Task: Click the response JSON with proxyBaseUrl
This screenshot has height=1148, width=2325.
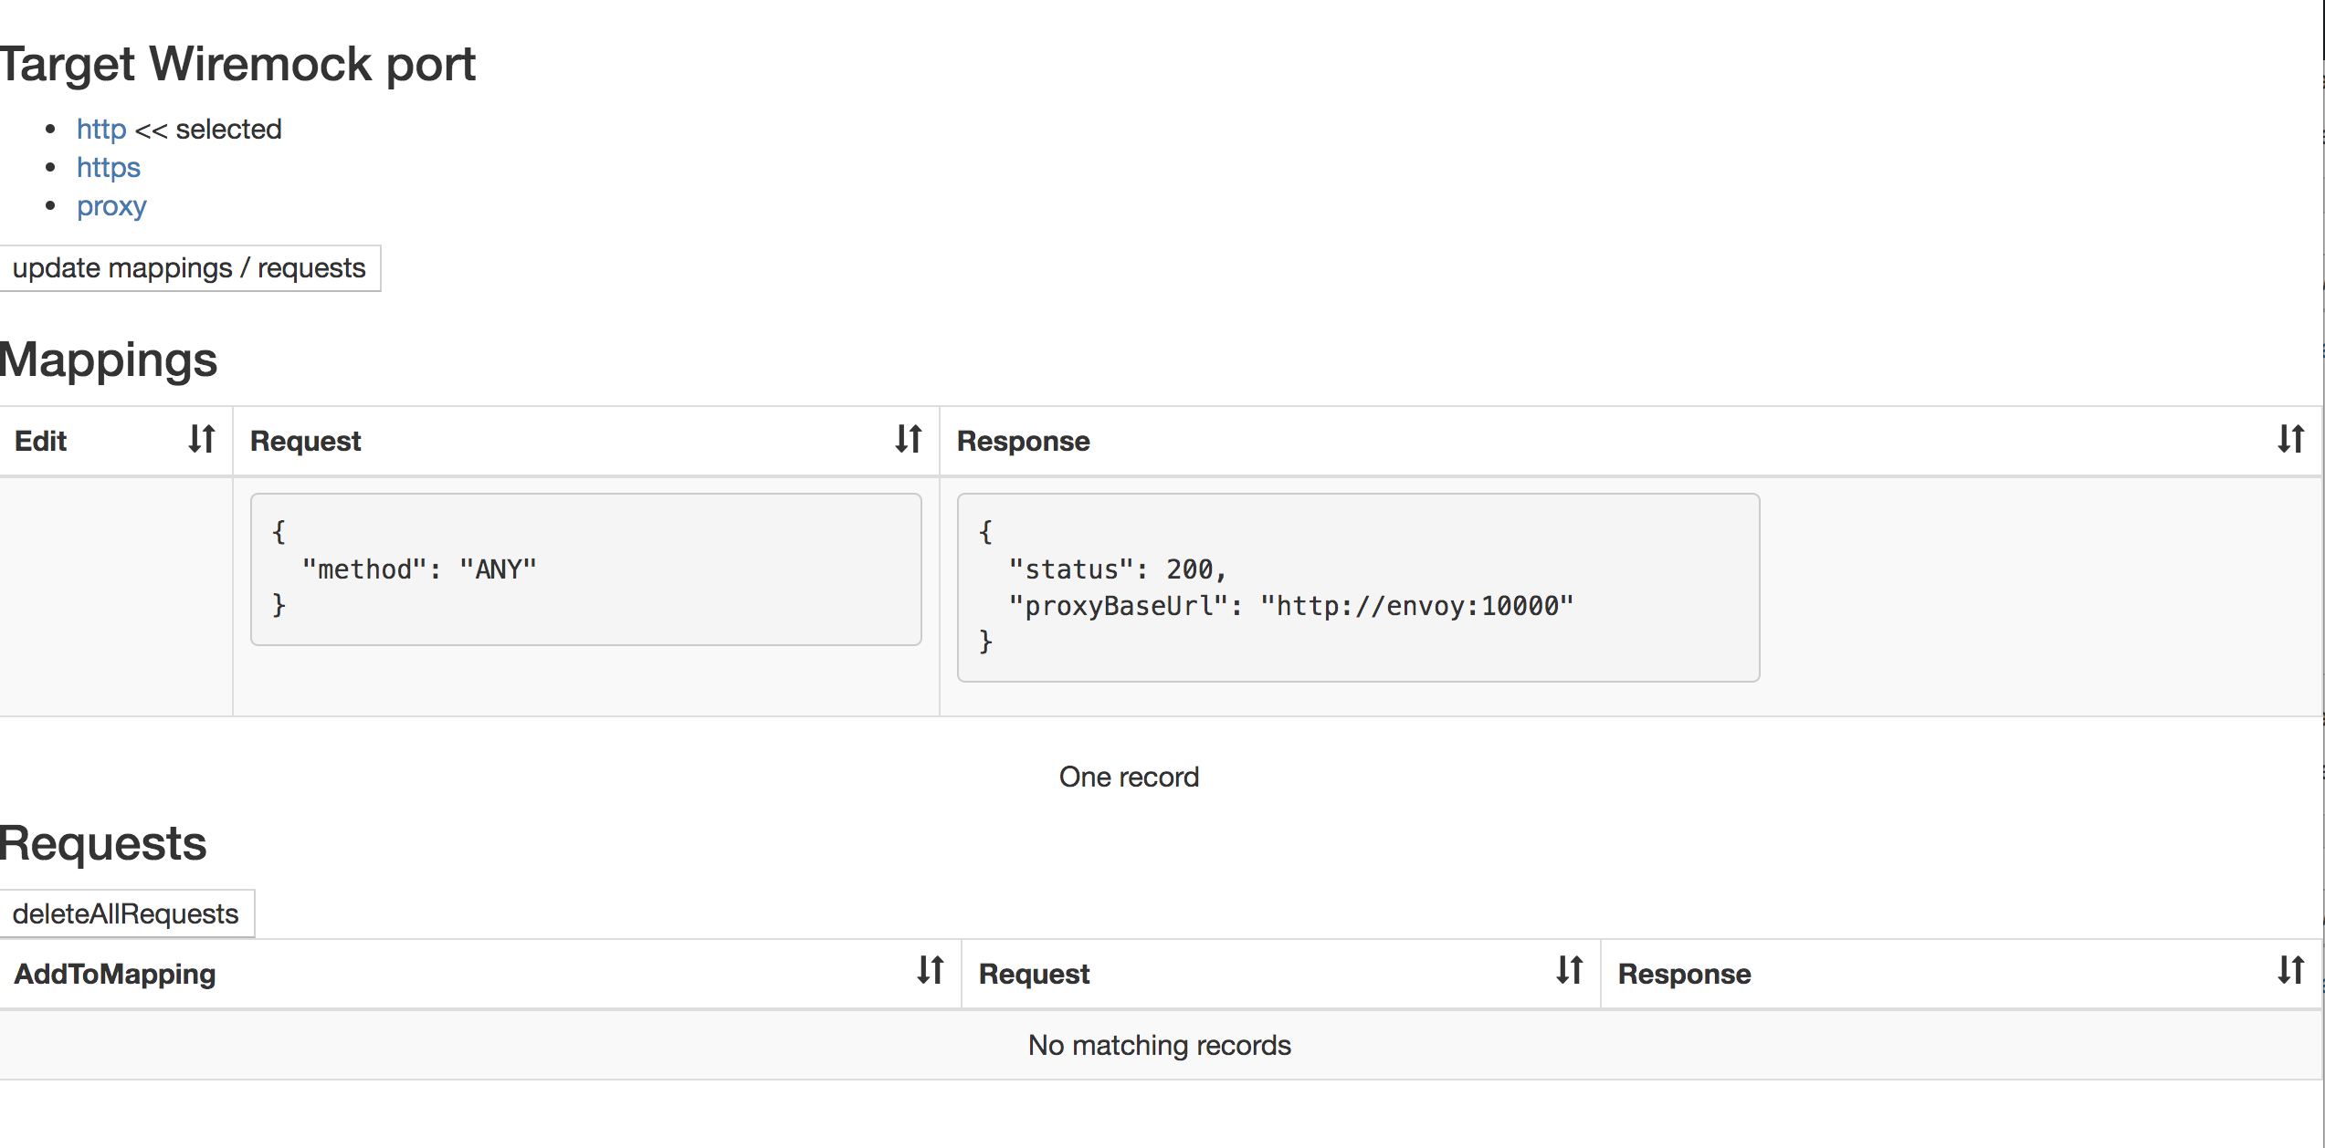Action: [1357, 588]
